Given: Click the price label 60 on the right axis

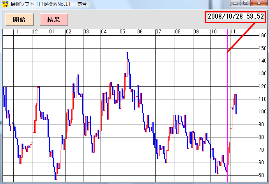Looking at the screenshot, I should (261, 163).
